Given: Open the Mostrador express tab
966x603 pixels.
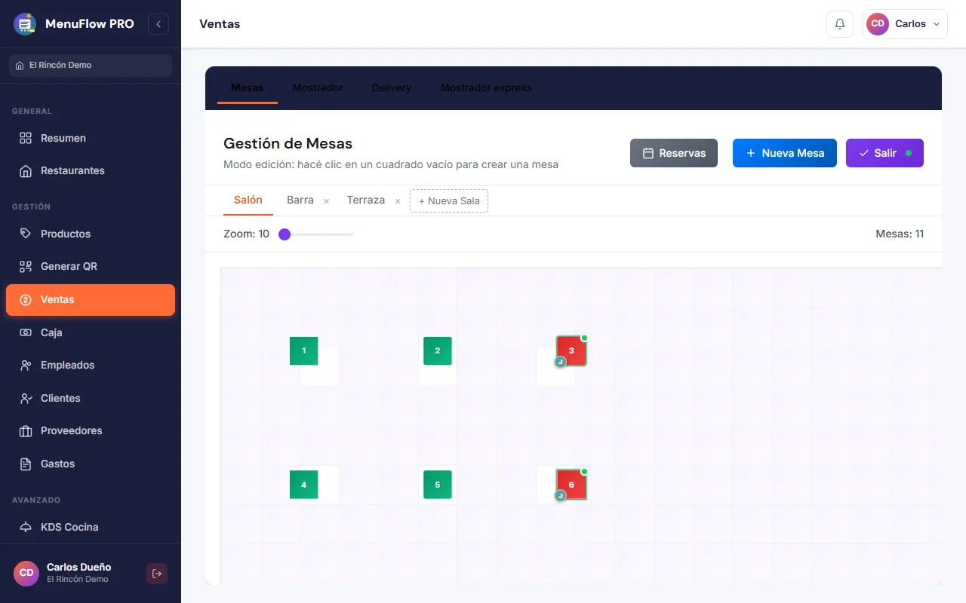Looking at the screenshot, I should click(486, 87).
